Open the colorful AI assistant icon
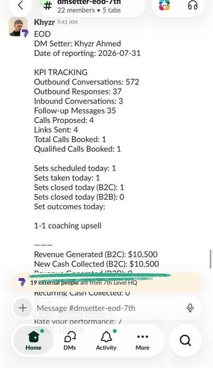This screenshot has width=213, height=373. point(165,5)
